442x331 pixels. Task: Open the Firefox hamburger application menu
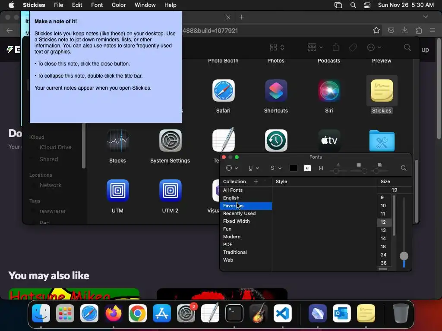433,31
